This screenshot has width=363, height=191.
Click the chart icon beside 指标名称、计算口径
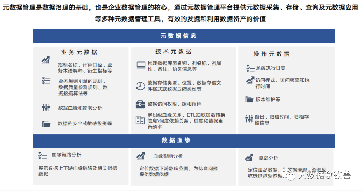coord(45,60)
